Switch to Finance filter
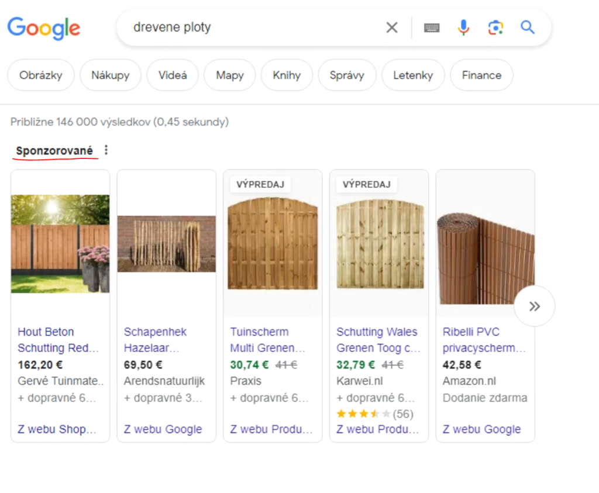 481,75
